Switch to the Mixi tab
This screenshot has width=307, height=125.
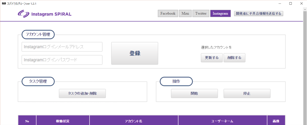point(185,13)
